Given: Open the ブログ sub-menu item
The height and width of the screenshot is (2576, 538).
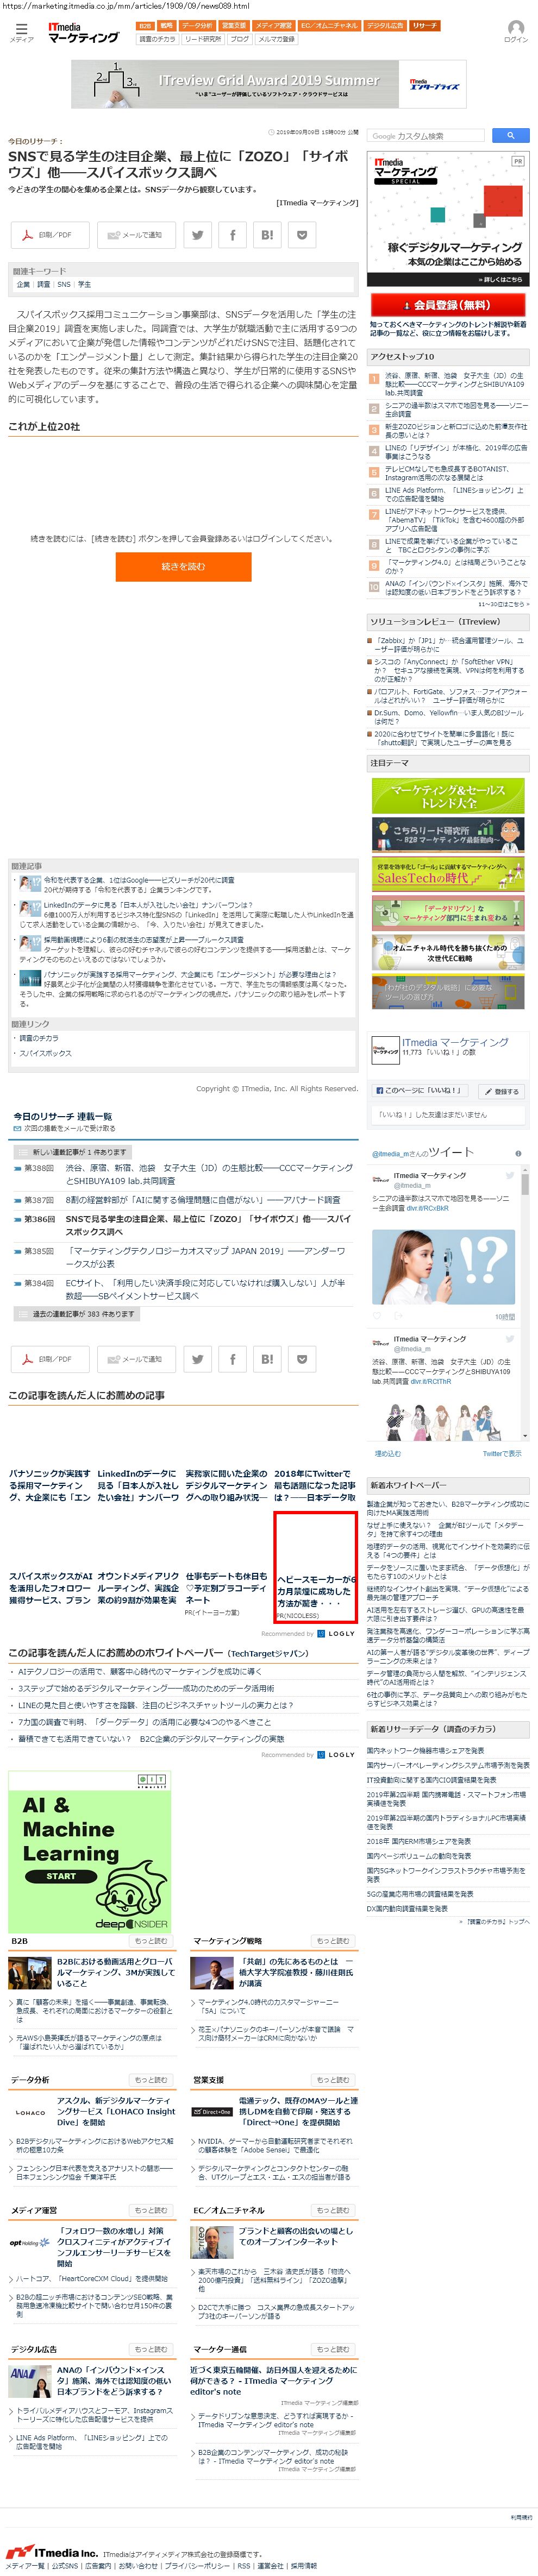Looking at the screenshot, I should 239,39.
